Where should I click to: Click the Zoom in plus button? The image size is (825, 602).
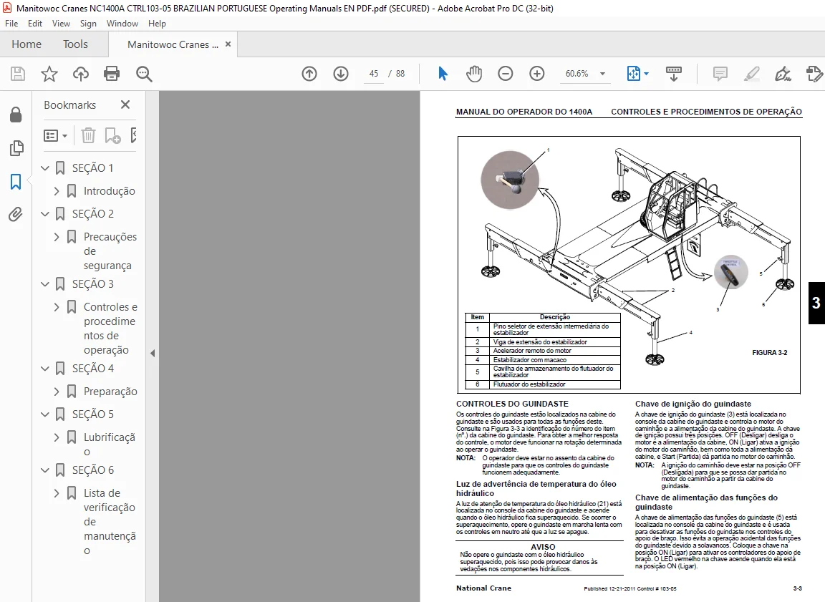pyautogui.click(x=536, y=74)
